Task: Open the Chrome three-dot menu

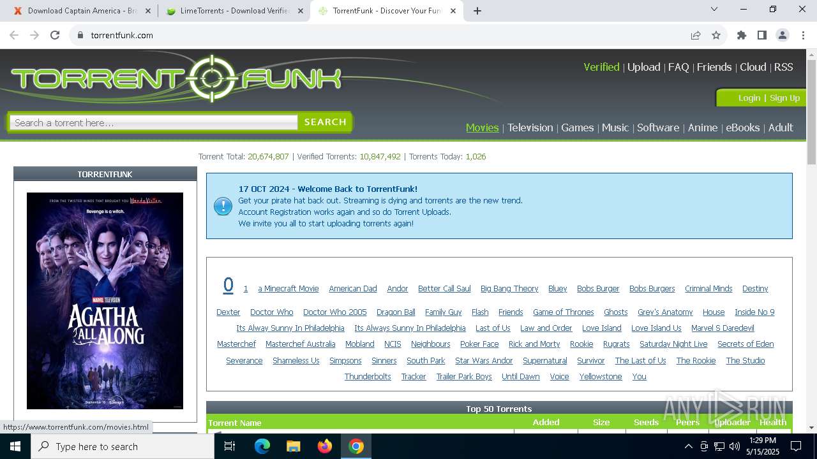Action: [803, 35]
